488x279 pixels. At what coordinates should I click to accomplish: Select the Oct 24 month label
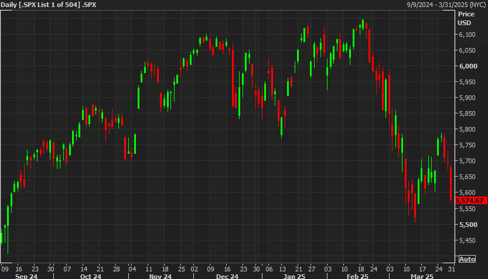point(91,275)
